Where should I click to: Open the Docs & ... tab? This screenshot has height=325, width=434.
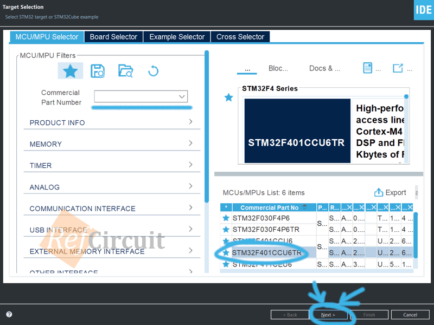[324, 68]
